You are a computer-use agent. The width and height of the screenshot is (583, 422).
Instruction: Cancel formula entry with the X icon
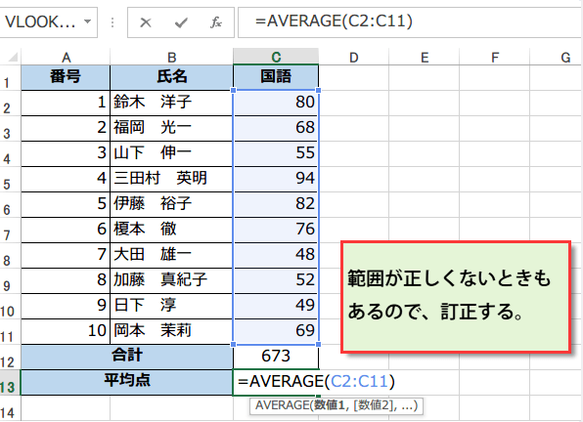[x=146, y=22]
